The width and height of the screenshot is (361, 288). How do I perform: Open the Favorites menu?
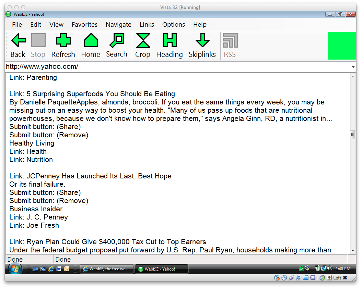(84, 25)
